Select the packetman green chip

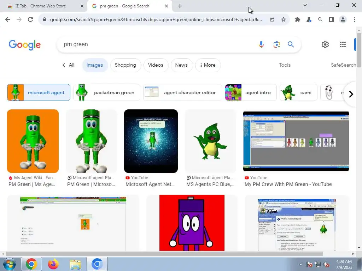point(107,93)
